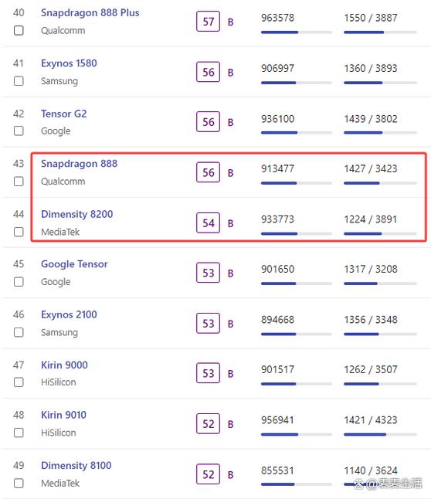The image size is (431, 499).
Task: Open the Kirin 9000 details link
Action: [x=64, y=365]
